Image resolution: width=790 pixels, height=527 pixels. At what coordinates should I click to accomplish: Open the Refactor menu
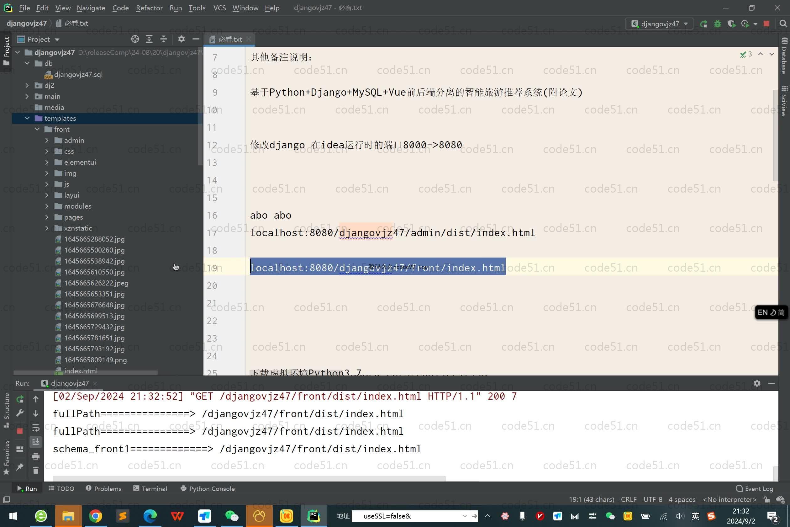tap(149, 8)
